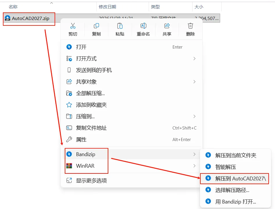Viewport: 275px width, 209px height.
Task: Click the 打开方式 icon
Action: 69,58
